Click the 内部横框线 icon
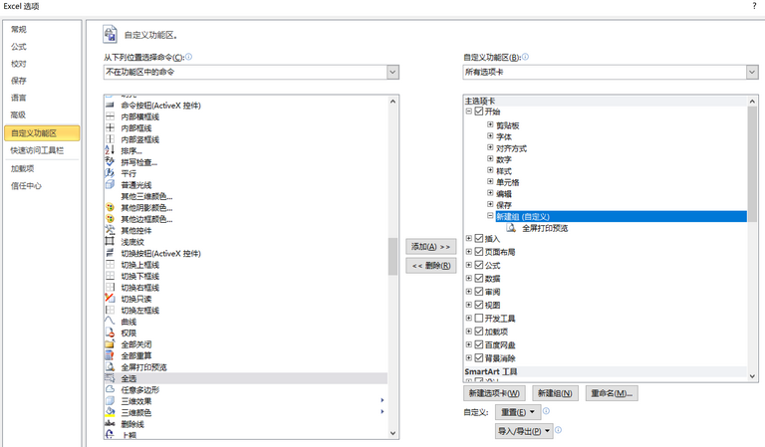The height and width of the screenshot is (447, 765). click(x=110, y=116)
